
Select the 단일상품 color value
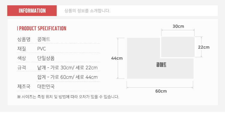(46, 58)
